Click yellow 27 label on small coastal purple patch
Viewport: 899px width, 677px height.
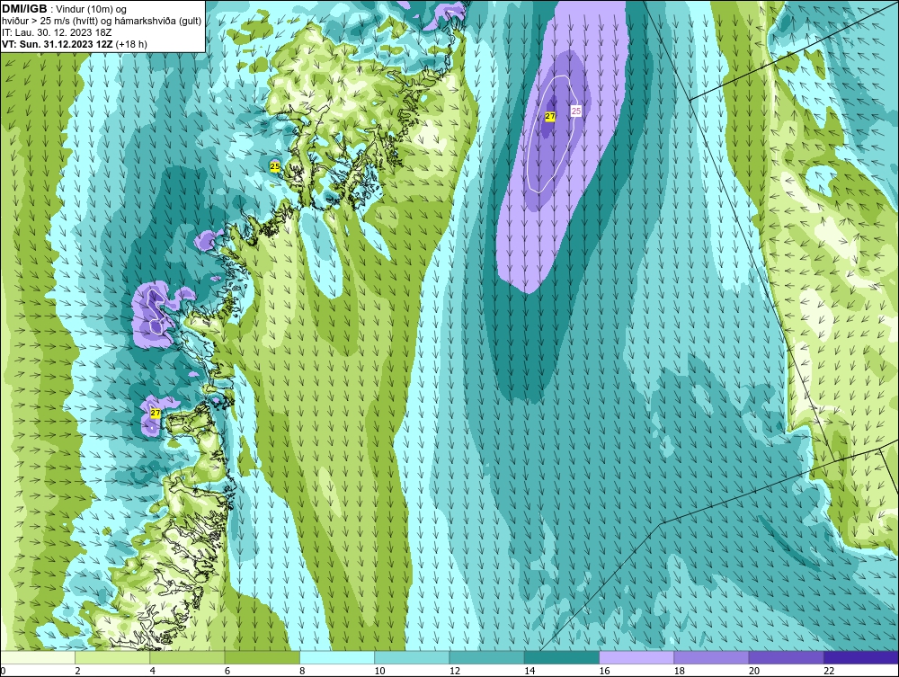[x=156, y=413]
